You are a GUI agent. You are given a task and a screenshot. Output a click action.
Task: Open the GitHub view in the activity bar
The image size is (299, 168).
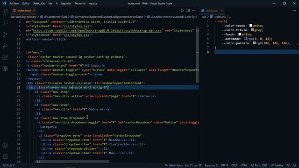pos(5,69)
